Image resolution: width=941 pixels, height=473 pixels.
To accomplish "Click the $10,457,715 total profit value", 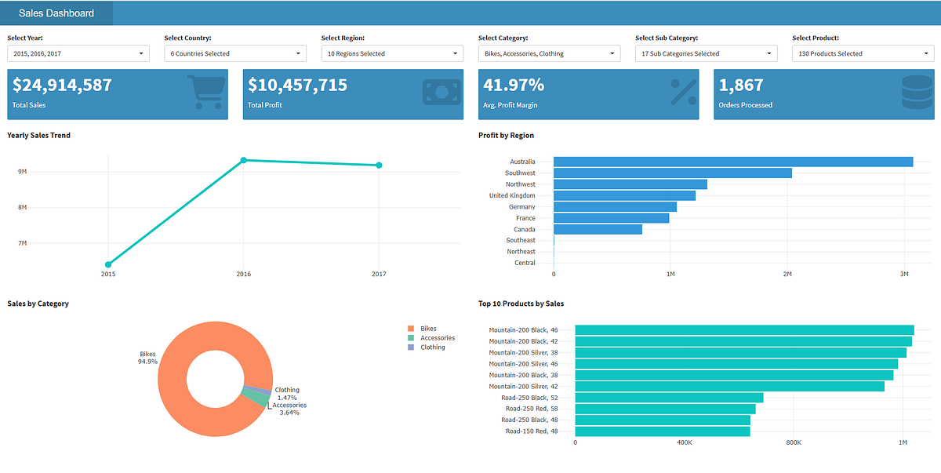I will (298, 85).
